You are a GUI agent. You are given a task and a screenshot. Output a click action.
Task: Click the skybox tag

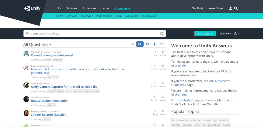coord(52,105)
